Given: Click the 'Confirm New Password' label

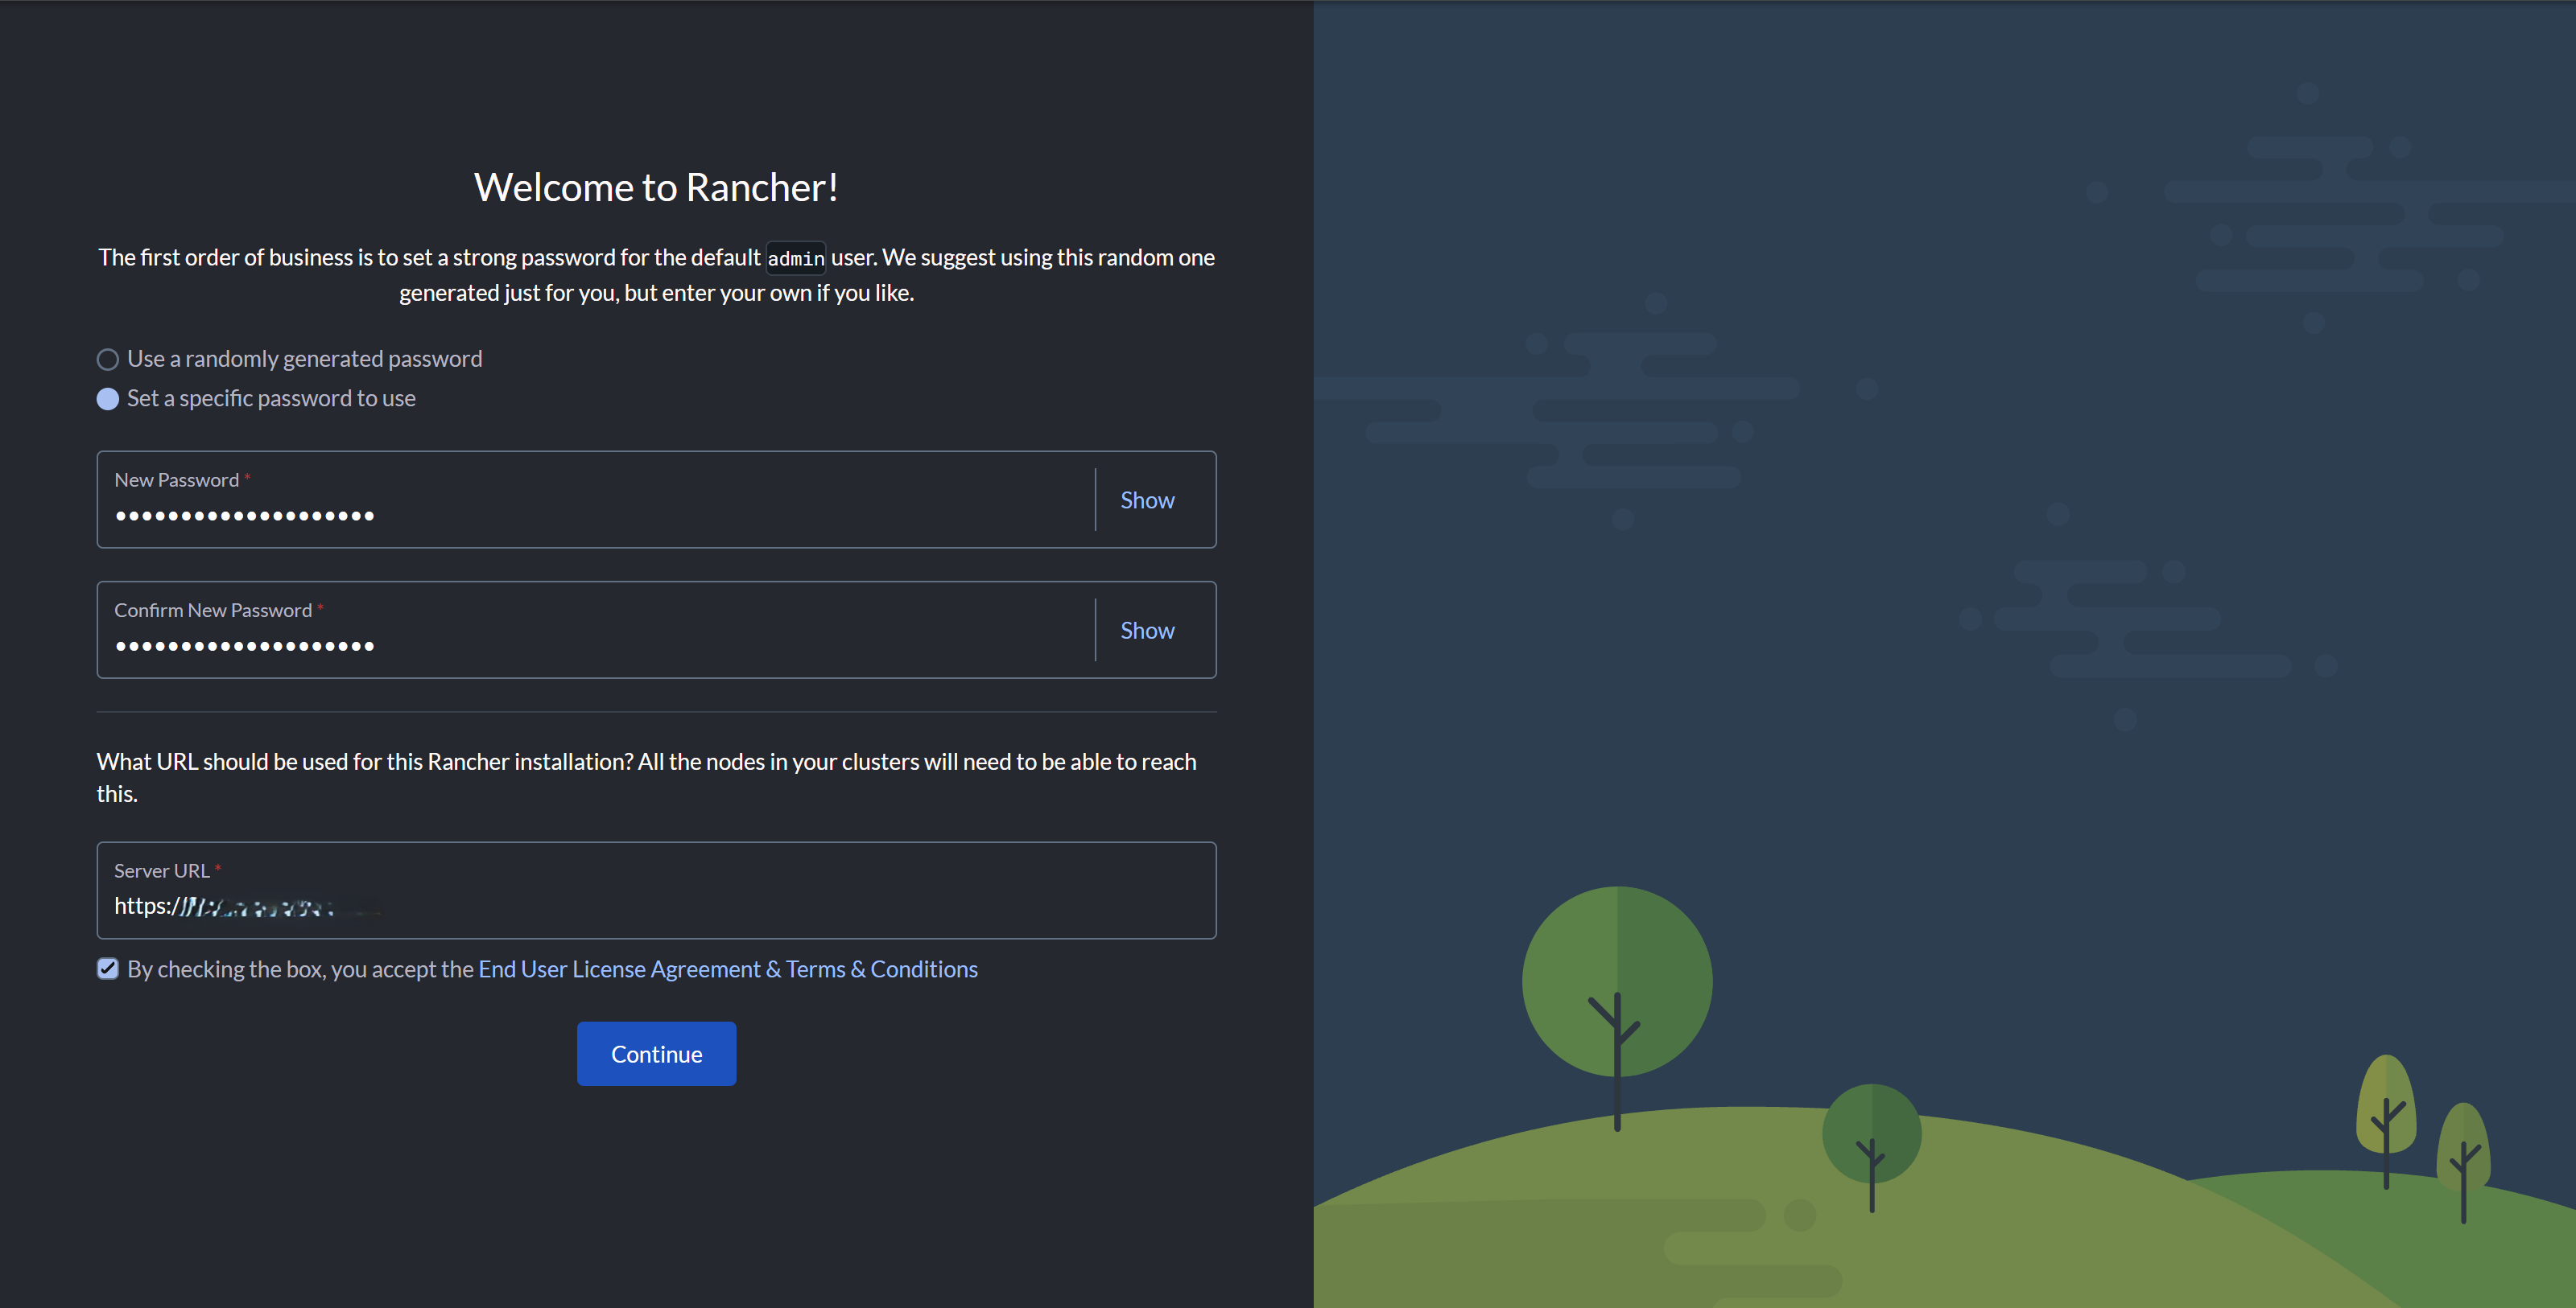Looking at the screenshot, I should [213, 611].
